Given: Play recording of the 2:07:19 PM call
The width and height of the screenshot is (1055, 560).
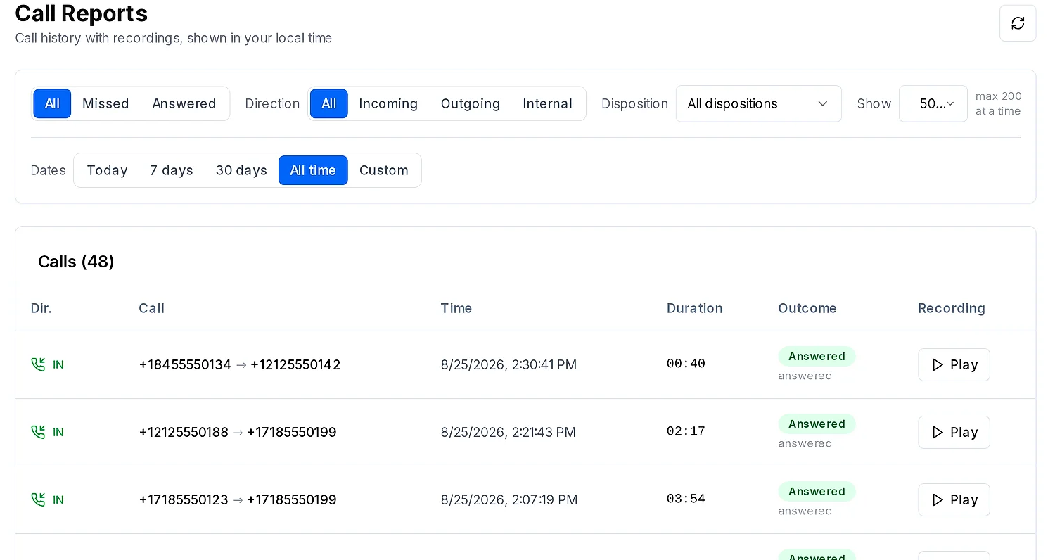Looking at the screenshot, I should (954, 499).
